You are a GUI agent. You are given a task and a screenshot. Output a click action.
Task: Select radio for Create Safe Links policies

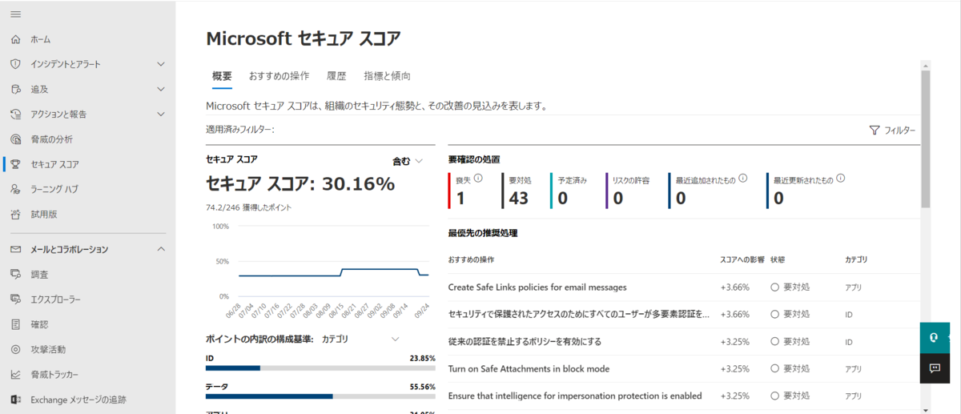coord(775,287)
